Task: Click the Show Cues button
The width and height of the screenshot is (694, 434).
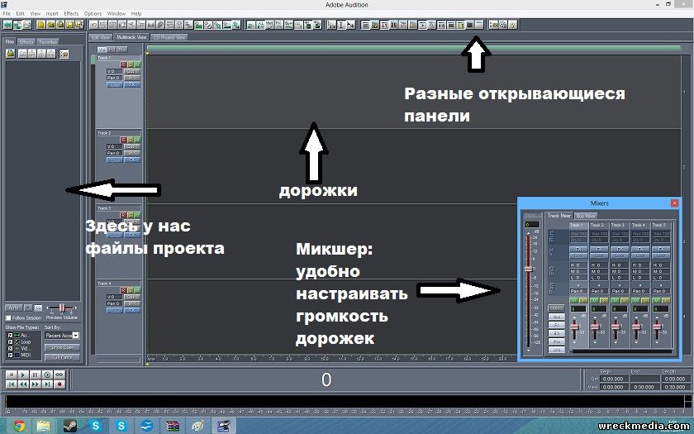Action: point(62,348)
